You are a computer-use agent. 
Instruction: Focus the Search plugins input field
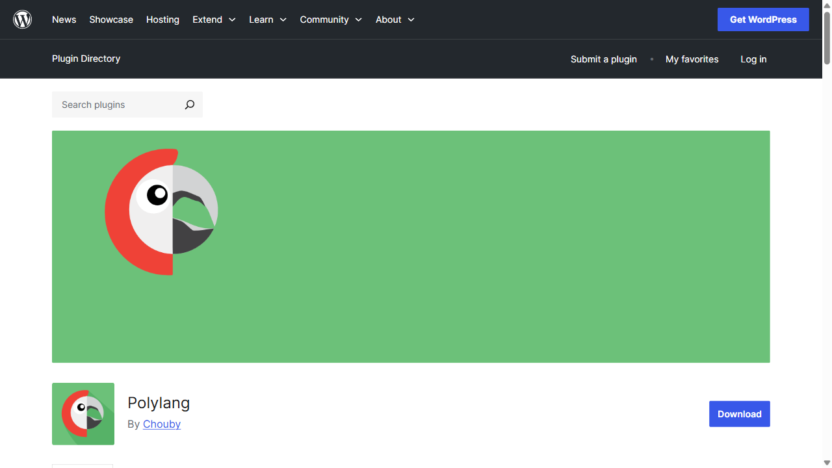tap(117, 105)
